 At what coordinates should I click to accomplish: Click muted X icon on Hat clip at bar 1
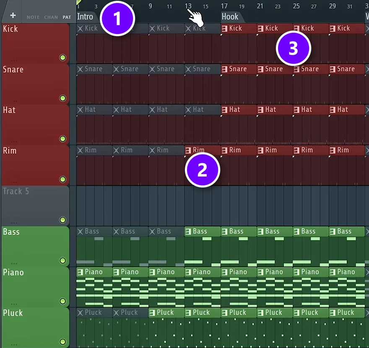(80, 110)
